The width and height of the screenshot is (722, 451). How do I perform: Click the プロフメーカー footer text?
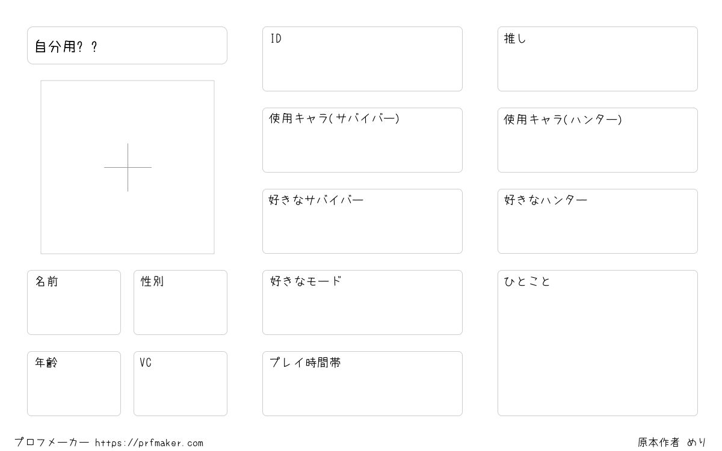(x=52, y=443)
